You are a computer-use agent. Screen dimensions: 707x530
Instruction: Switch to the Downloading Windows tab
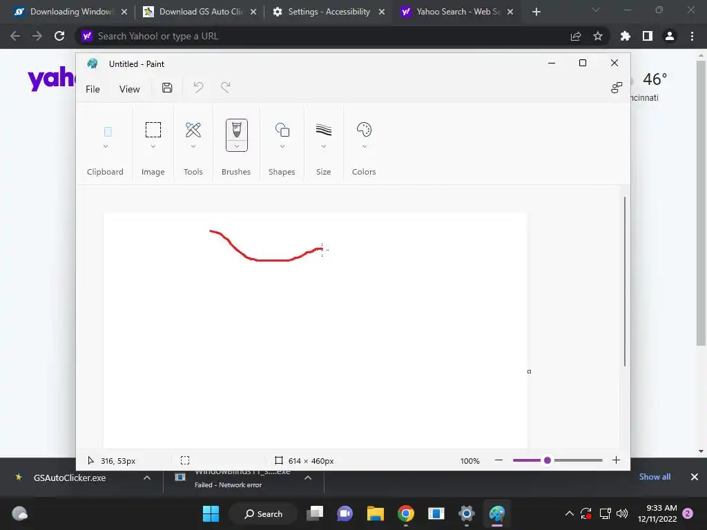pos(70,12)
